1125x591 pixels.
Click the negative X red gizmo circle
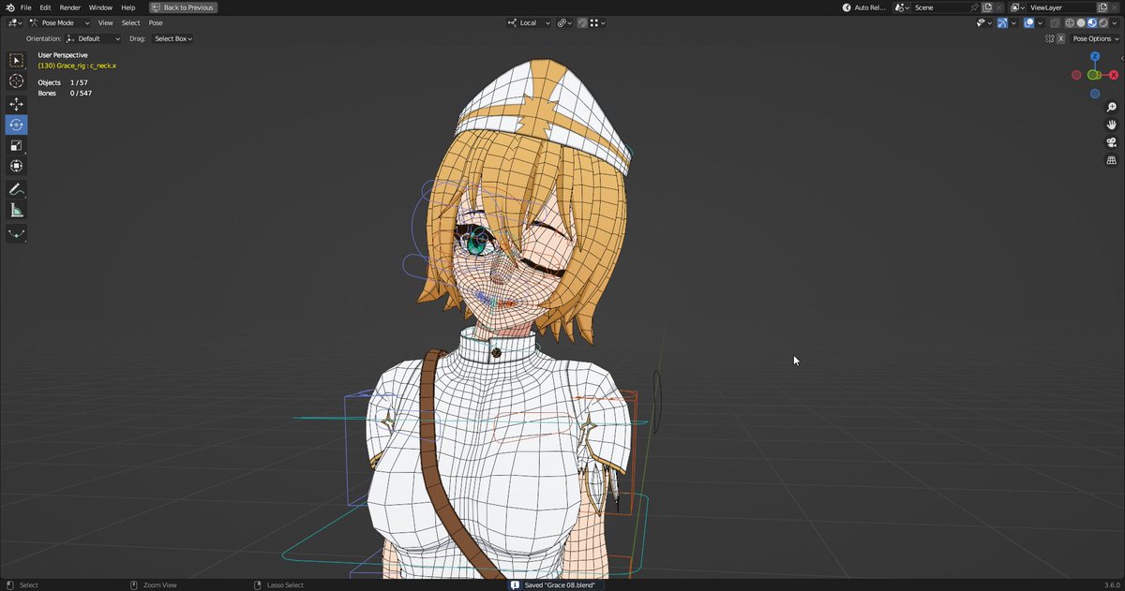tap(1076, 75)
